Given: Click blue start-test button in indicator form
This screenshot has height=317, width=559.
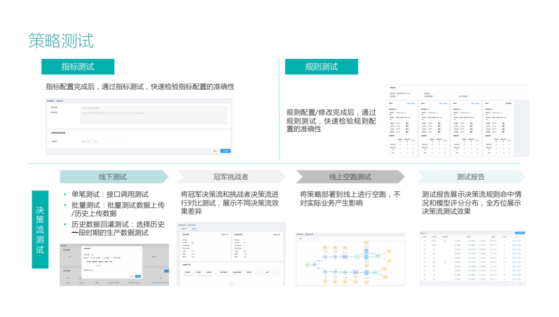Looking at the screenshot, I should pos(225,151).
